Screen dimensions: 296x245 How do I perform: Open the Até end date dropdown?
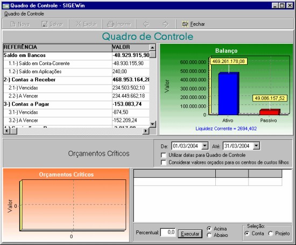tap(256, 146)
